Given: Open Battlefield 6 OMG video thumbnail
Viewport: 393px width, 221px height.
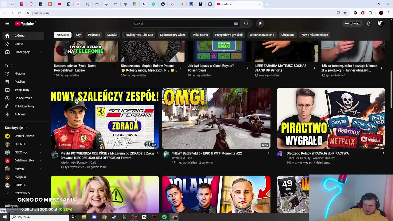Looking at the screenshot, I should [216, 118].
